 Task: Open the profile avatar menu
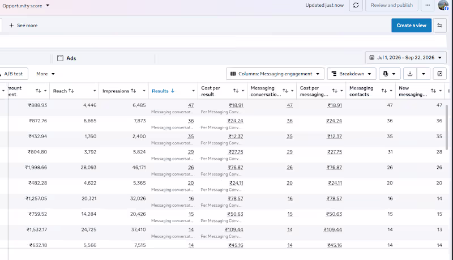443,5
